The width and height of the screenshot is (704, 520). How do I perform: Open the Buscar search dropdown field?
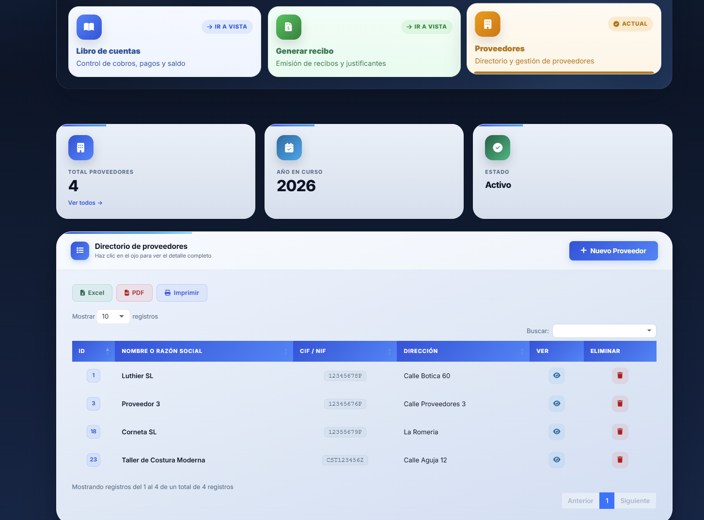click(x=604, y=331)
